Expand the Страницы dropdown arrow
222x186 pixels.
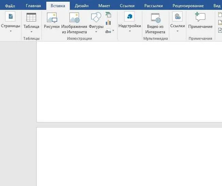(x=11, y=31)
